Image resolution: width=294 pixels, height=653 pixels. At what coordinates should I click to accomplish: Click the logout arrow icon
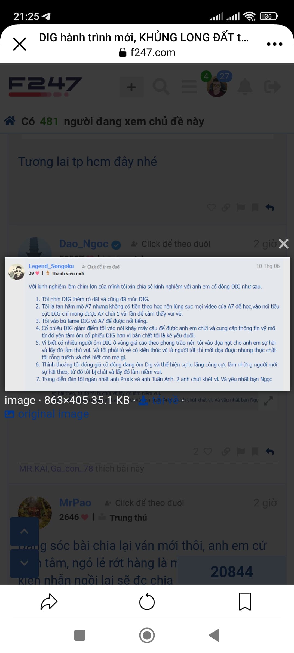point(272,87)
